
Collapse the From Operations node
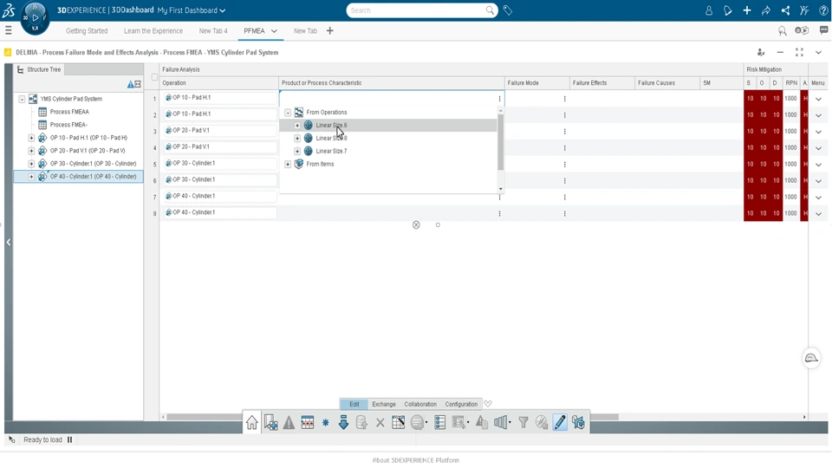coord(288,113)
